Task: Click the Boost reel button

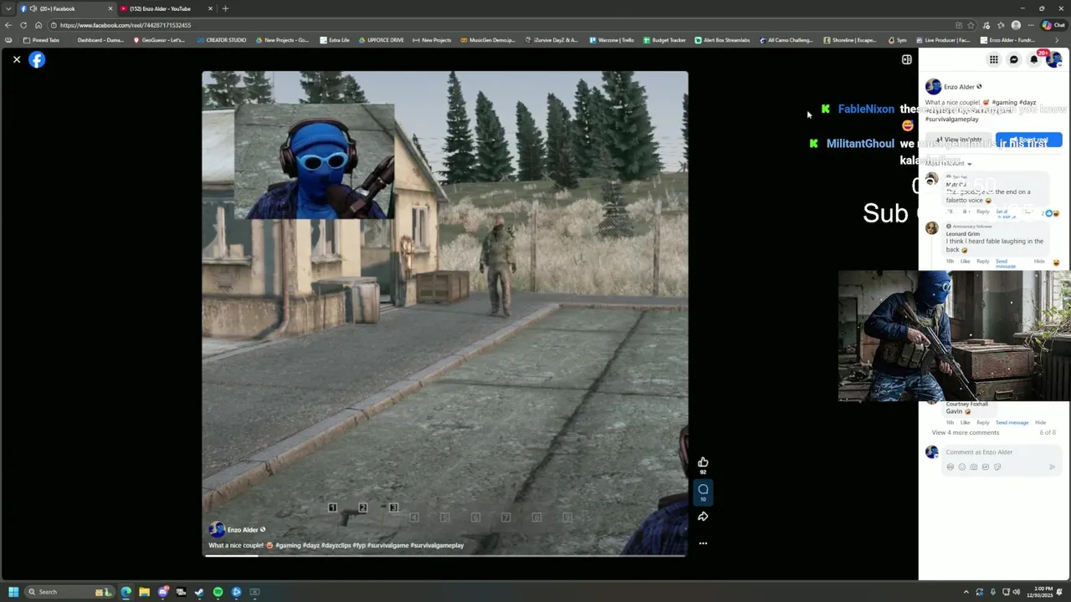Action: [x=1029, y=140]
